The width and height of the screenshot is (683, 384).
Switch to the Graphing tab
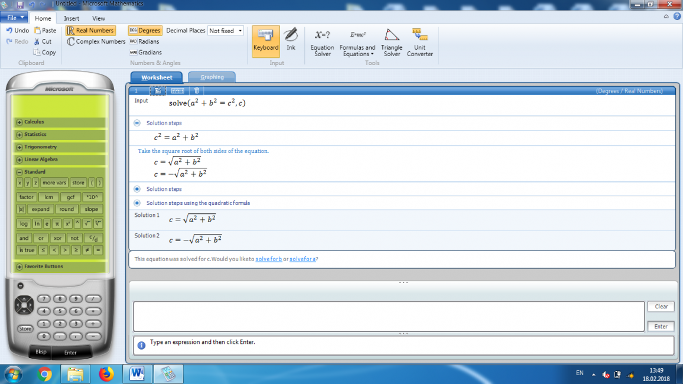212,77
